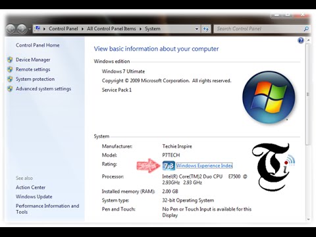Click the No Pen or Touch Input text
The image size is (316, 237).
click(207, 212)
